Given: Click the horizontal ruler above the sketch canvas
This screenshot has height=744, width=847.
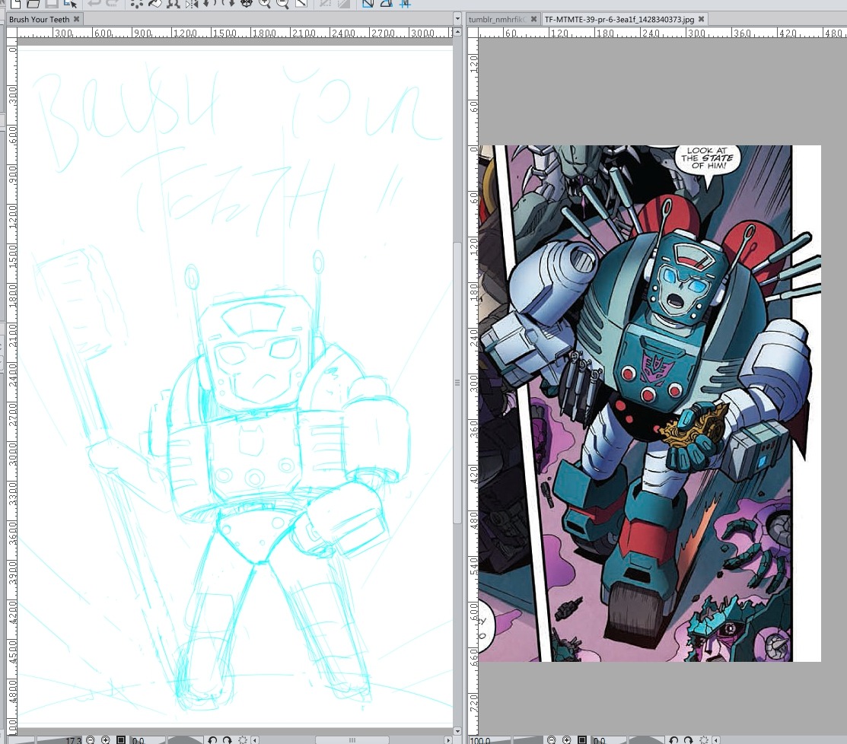Looking at the screenshot, I should point(234,33).
